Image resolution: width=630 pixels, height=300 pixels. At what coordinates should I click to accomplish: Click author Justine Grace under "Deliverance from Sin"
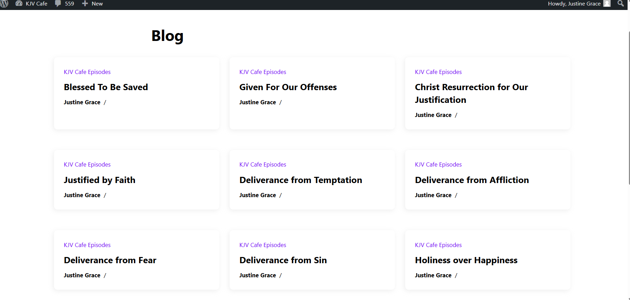(x=258, y=275)
